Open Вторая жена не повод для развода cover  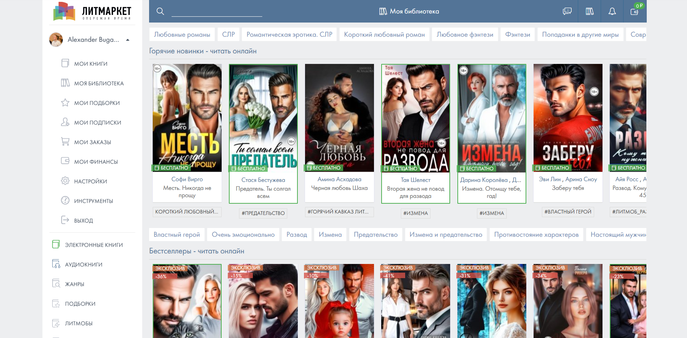click(416, 118)
